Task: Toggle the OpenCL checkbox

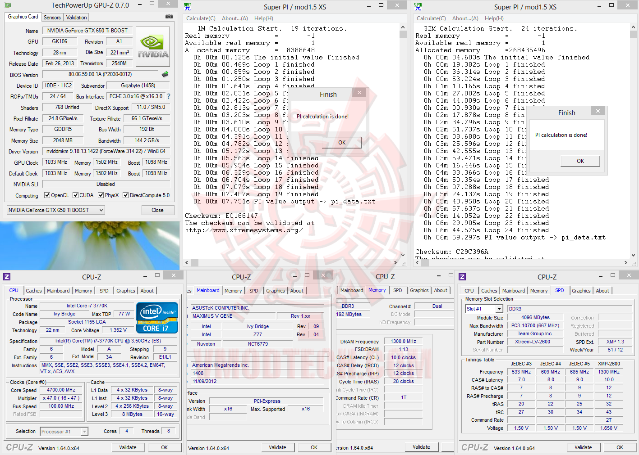Action: (x=47, y=195)
